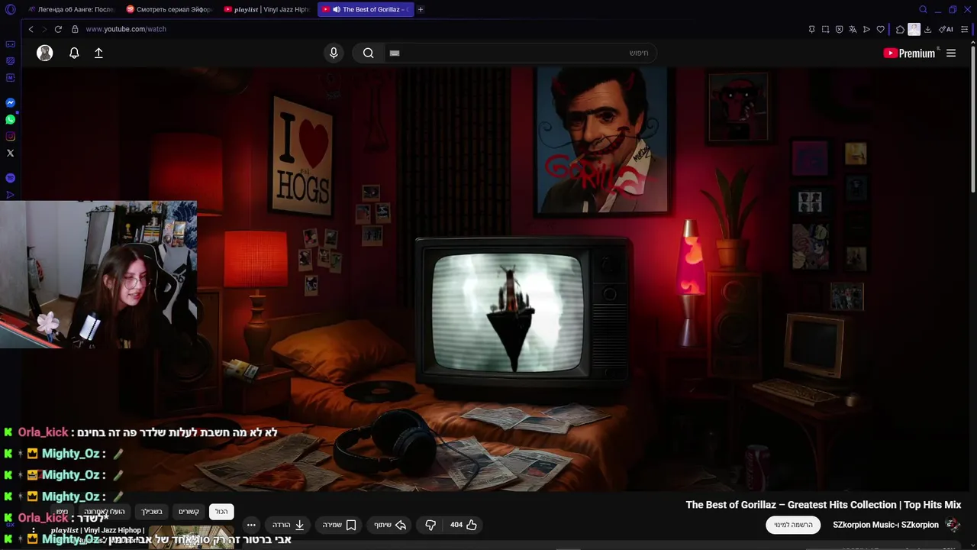Select the הכול filter chip
Image resolution: width=977 pixels, height=550 pixels.
click(221, 512)
